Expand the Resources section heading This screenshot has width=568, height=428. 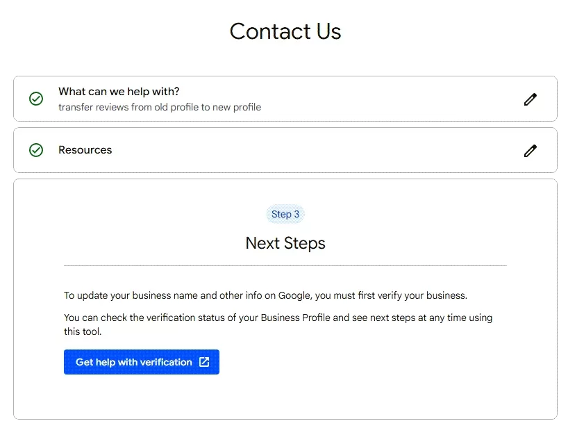pos(85,150)
